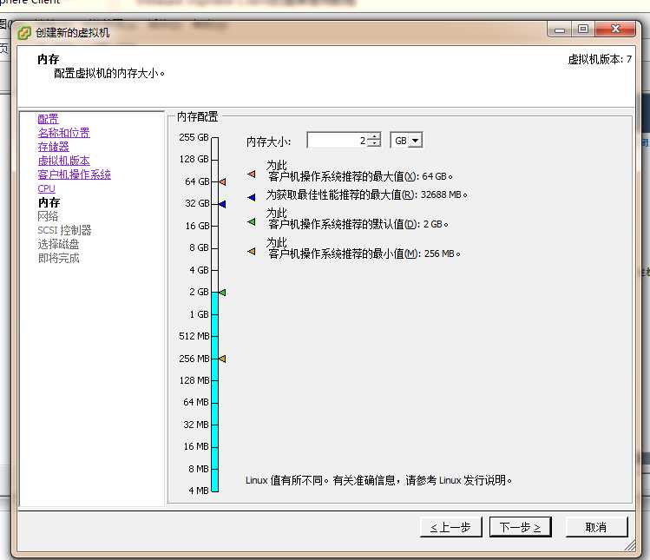Open the 客户机操作系统 step link
The image size is (650, 560).
pos(75,175)
